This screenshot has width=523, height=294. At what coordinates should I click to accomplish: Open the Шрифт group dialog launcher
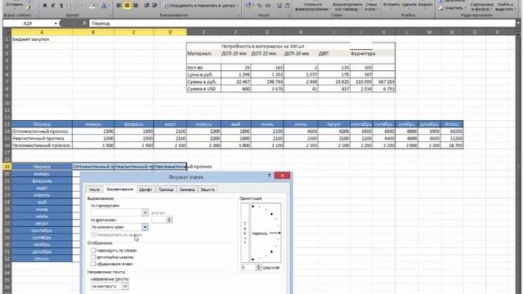pyautogui.click(x=110, y=16)
